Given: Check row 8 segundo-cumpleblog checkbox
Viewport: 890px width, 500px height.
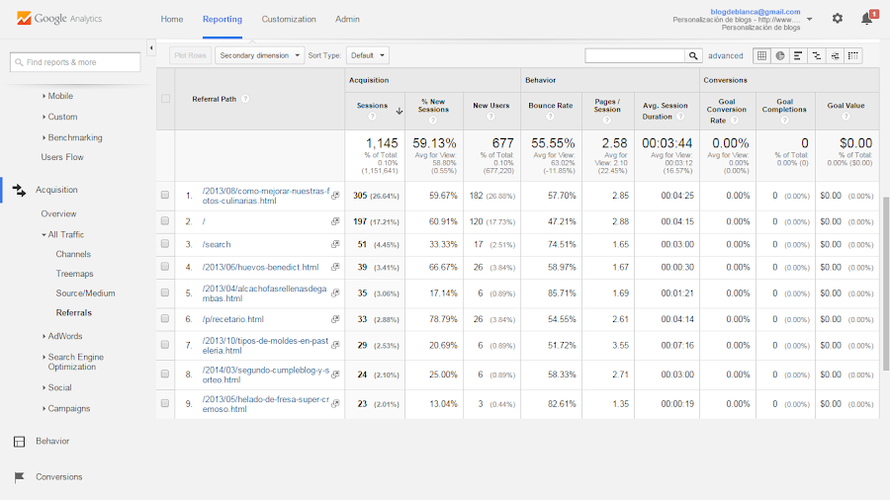Looking at the screenshot, I should (x=165, y=375).
